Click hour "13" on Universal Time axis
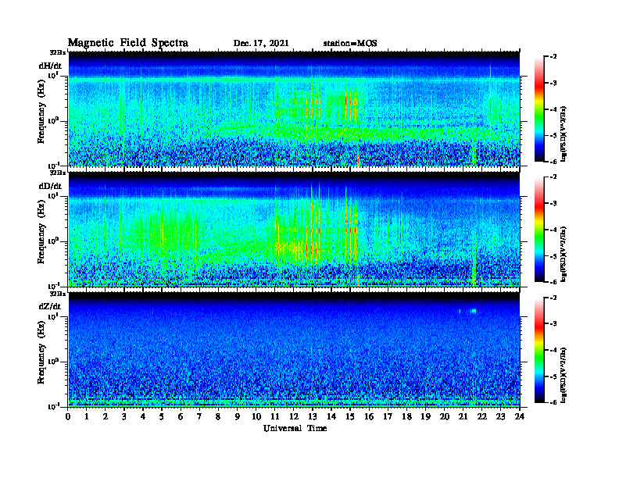This screenshot has width=619, height=478. click(313, 416)
